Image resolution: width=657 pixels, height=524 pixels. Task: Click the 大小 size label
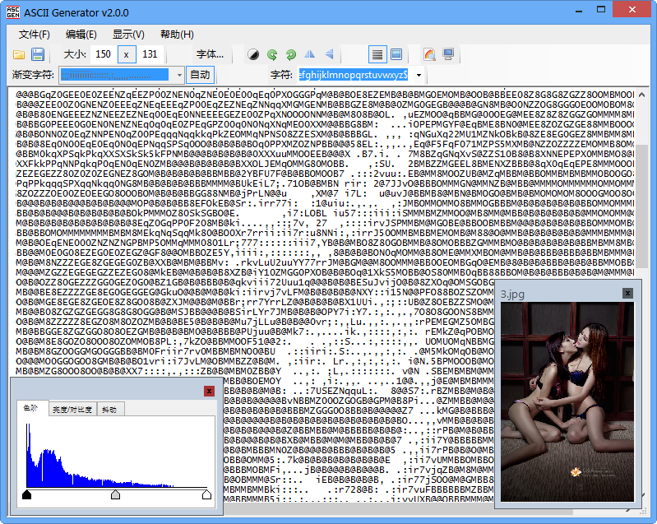pyautogui.click(x=75, y=54)
